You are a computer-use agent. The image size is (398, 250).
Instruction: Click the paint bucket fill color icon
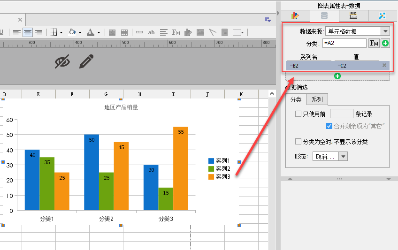pyautogui.click(x=72, y=32)
